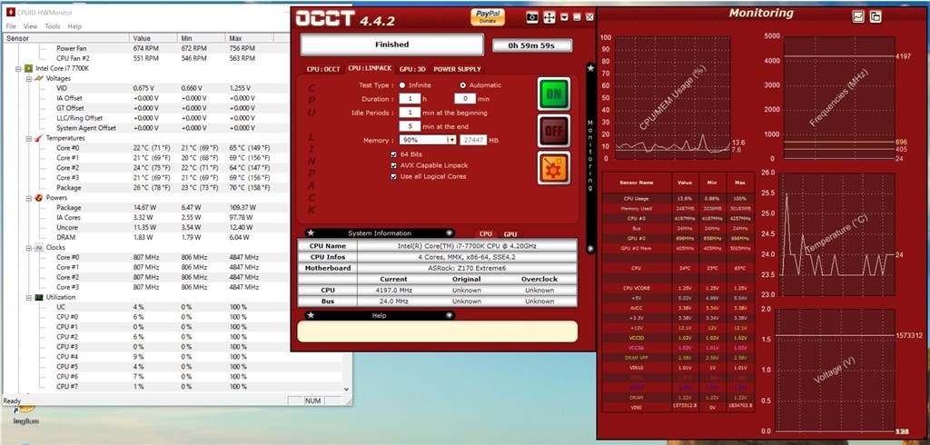Click the PayPal Donate button
The height and width of the screenshot is (445, 930).
click(488, 16)
